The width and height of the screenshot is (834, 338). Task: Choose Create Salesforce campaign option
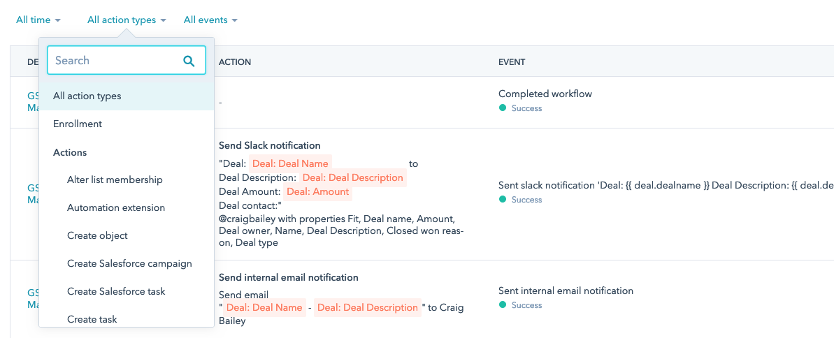pos(129,263)
